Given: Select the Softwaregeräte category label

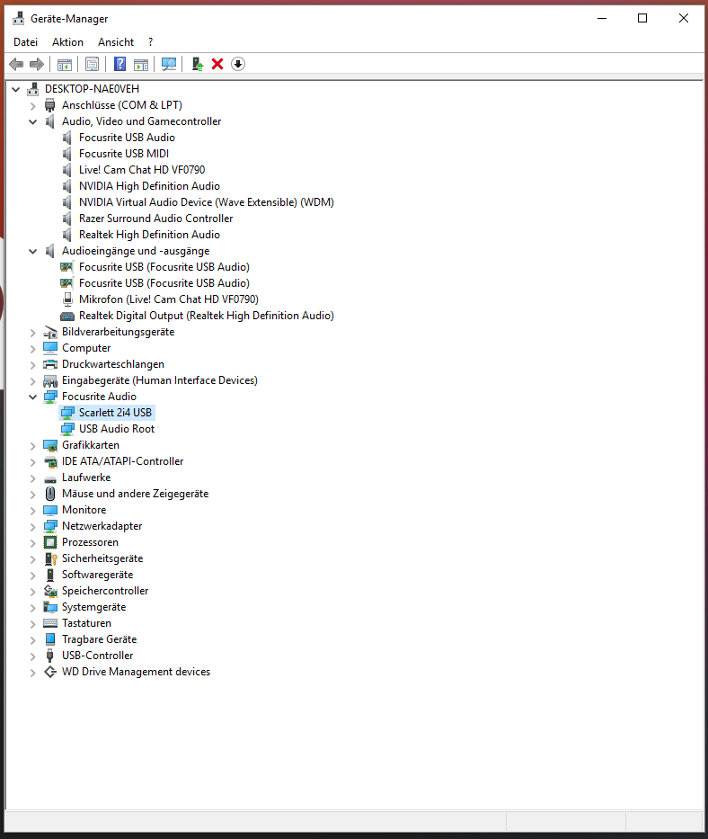Looking at the screenshot, I should pyautogui.click(x=97, y=575).
